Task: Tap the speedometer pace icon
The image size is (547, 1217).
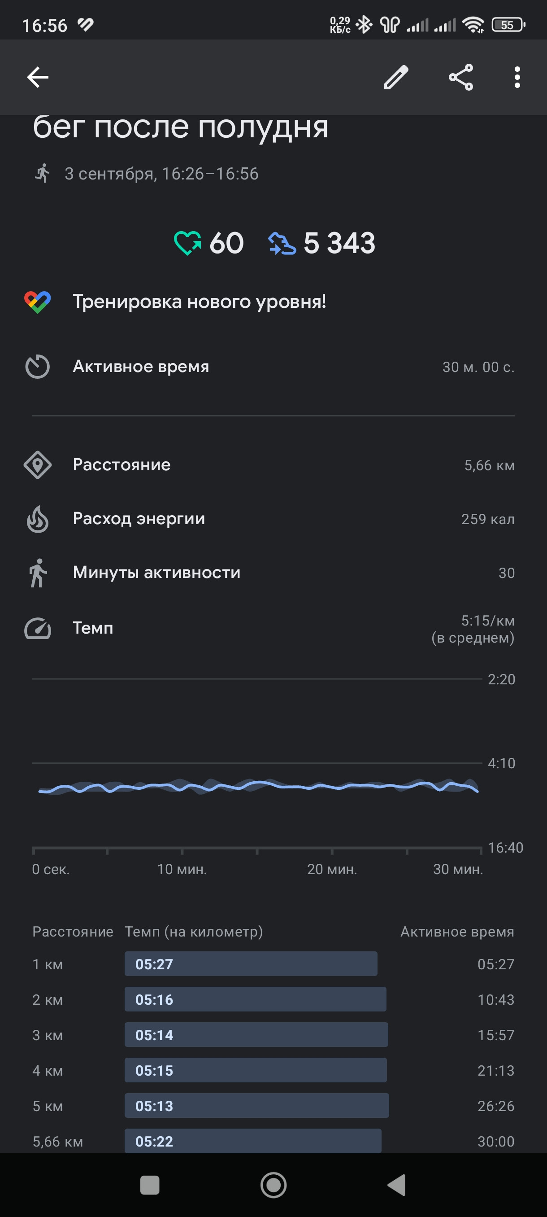Action: (x=38, y=628)
